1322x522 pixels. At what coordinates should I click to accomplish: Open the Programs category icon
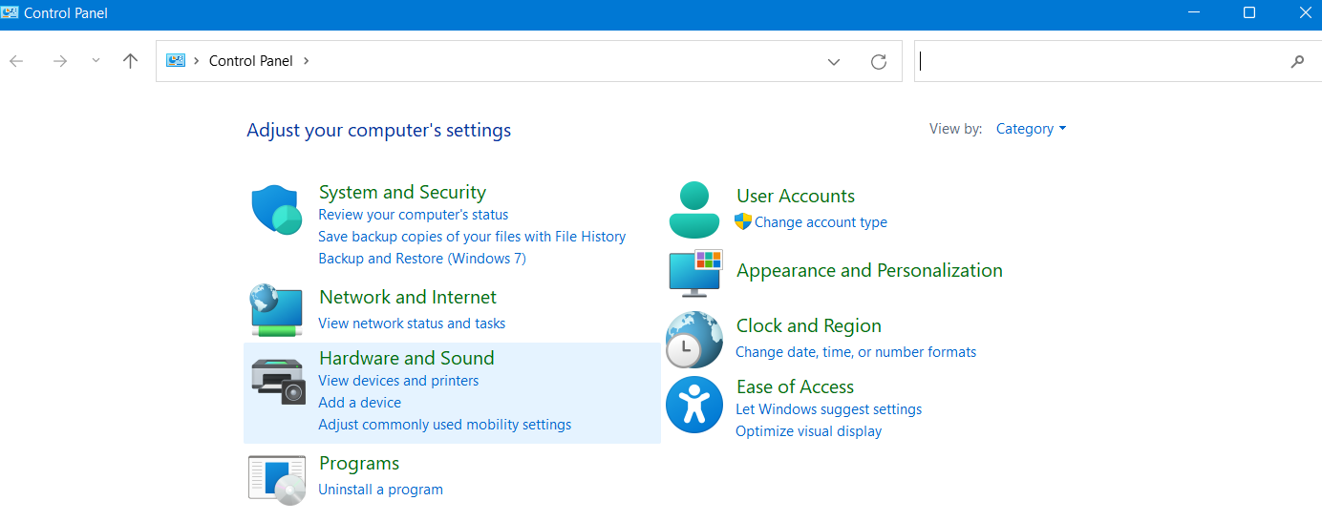point(277,479)
